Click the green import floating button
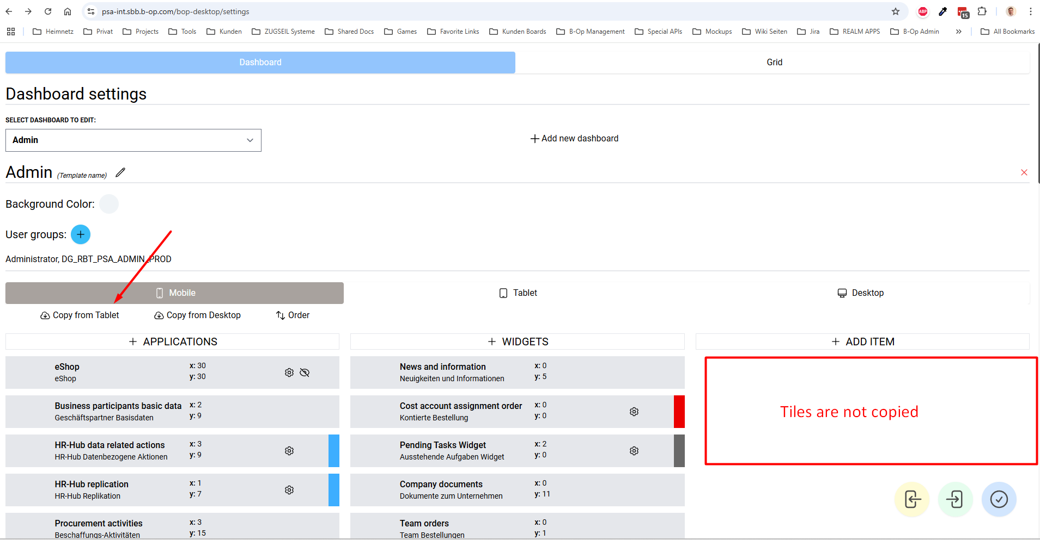1040x540 pixels. [x=955, y=499]
